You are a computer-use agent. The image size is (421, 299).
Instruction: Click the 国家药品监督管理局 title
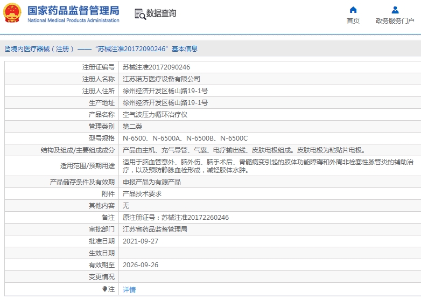pos(73,11)
